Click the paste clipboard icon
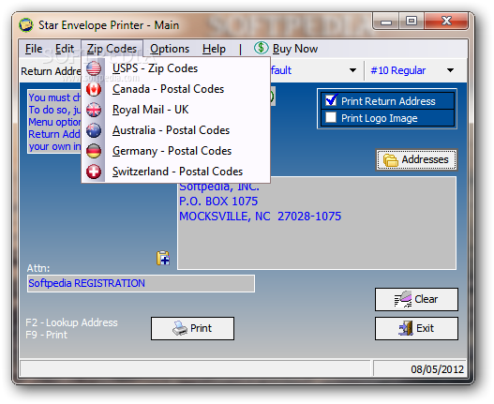 (163, 258)
